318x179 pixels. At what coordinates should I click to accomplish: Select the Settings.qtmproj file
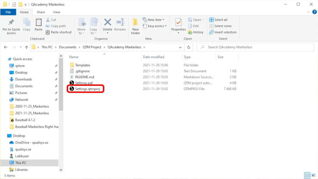coord(87,89)
